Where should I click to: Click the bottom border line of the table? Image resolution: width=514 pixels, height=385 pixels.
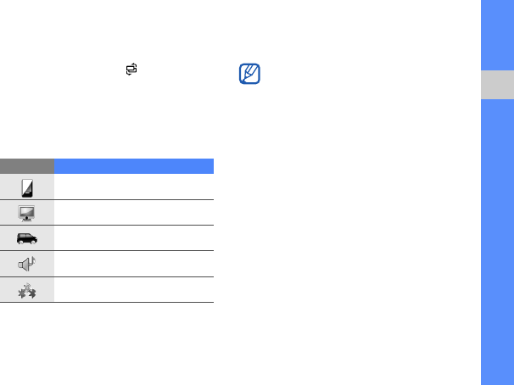point(107,302)
